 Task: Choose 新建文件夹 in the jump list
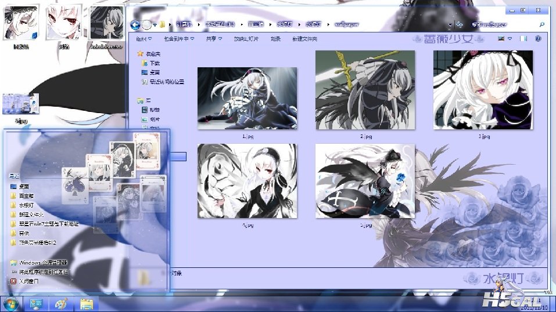click(31, 215)
